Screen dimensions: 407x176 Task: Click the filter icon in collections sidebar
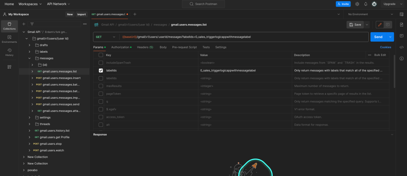click(x=32, y=24)
